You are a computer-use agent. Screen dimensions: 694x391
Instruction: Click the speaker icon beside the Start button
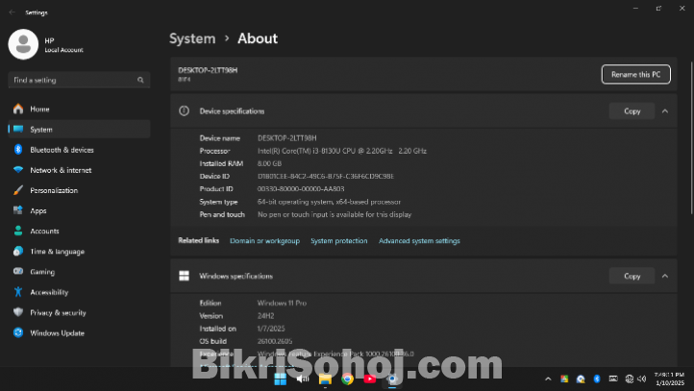303,379
